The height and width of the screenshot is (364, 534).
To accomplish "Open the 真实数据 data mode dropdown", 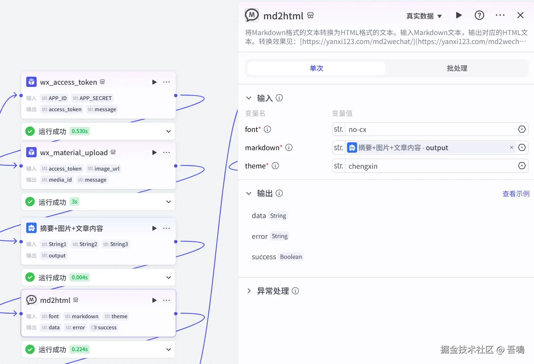I will pyautogui.click(x=424, y=16).
